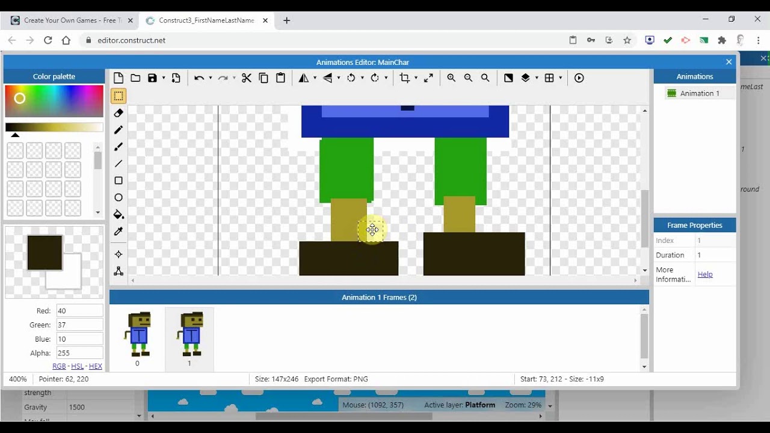Open rotate clockwise dropdown arrow
This screenshot has height=433, width=770.
click(x=386, y=78)
